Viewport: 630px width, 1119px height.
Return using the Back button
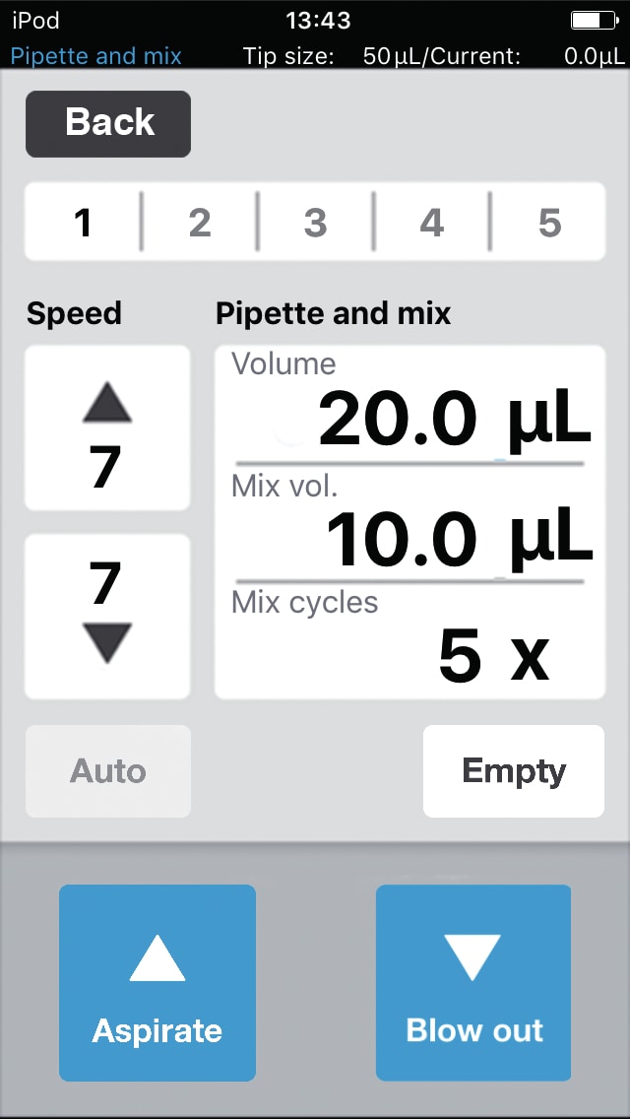pyautogui.click(x=107, y=123)
